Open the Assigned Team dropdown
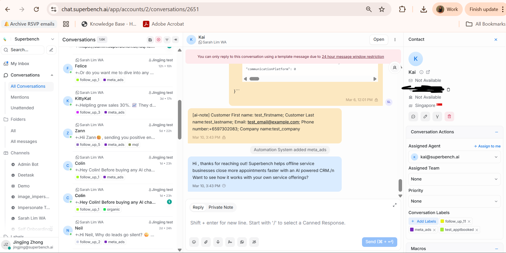This screenshot has height=253, width=506. click(x=454, y=179)
